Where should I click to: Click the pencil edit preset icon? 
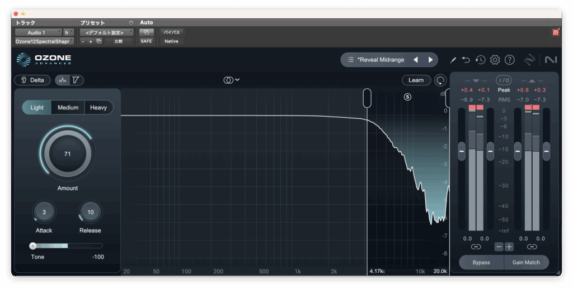453,60
